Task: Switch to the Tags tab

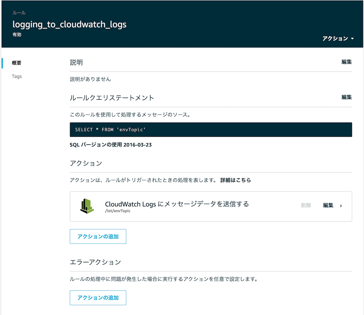Action: pos(17,77)
